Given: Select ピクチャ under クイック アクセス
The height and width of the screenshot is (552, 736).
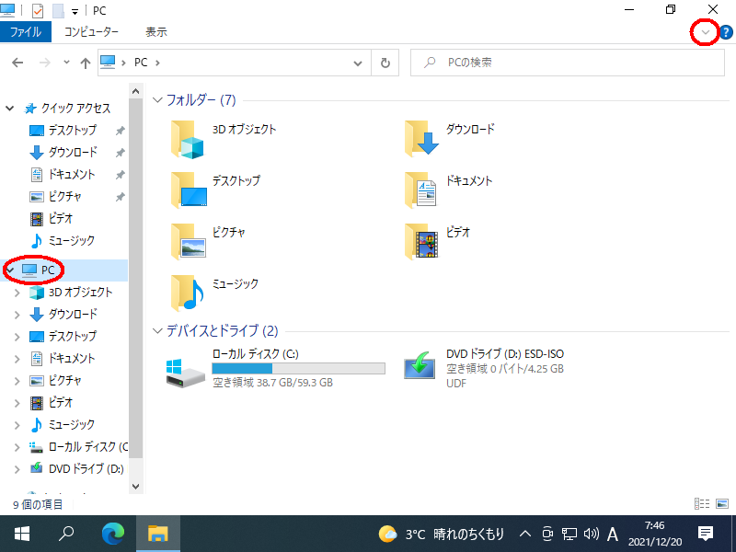Looking at the screenshot, I should (64, 196).
